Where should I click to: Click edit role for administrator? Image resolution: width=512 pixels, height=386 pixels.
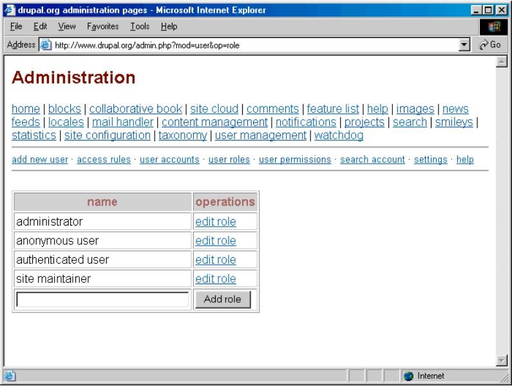[x=216, y=222]
